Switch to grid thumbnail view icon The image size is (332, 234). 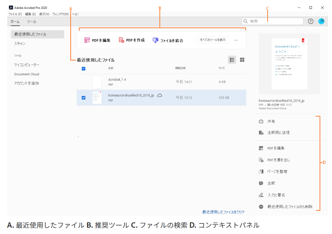pyautogui.click(x=242, y=60)
